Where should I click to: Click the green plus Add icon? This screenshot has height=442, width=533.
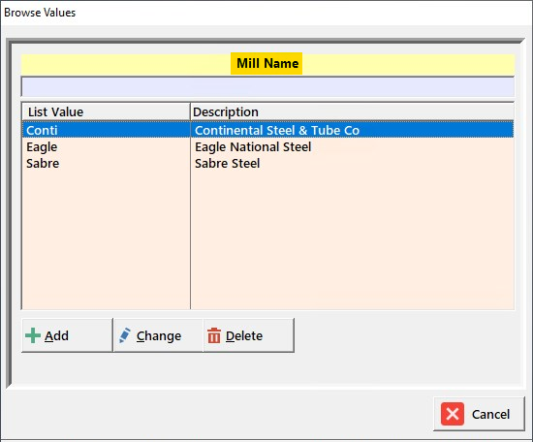pyautogui.click(x=33, y=335)
